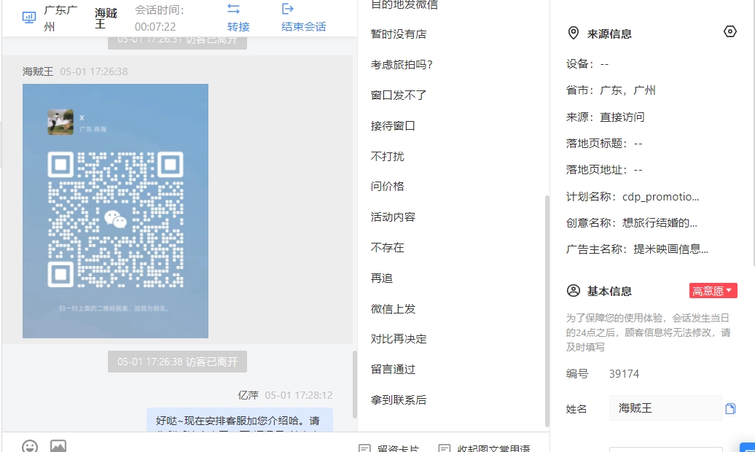Viewport: 755px width, 452px height.
Task: Click the image upload icon
Action: coord(58,446)
